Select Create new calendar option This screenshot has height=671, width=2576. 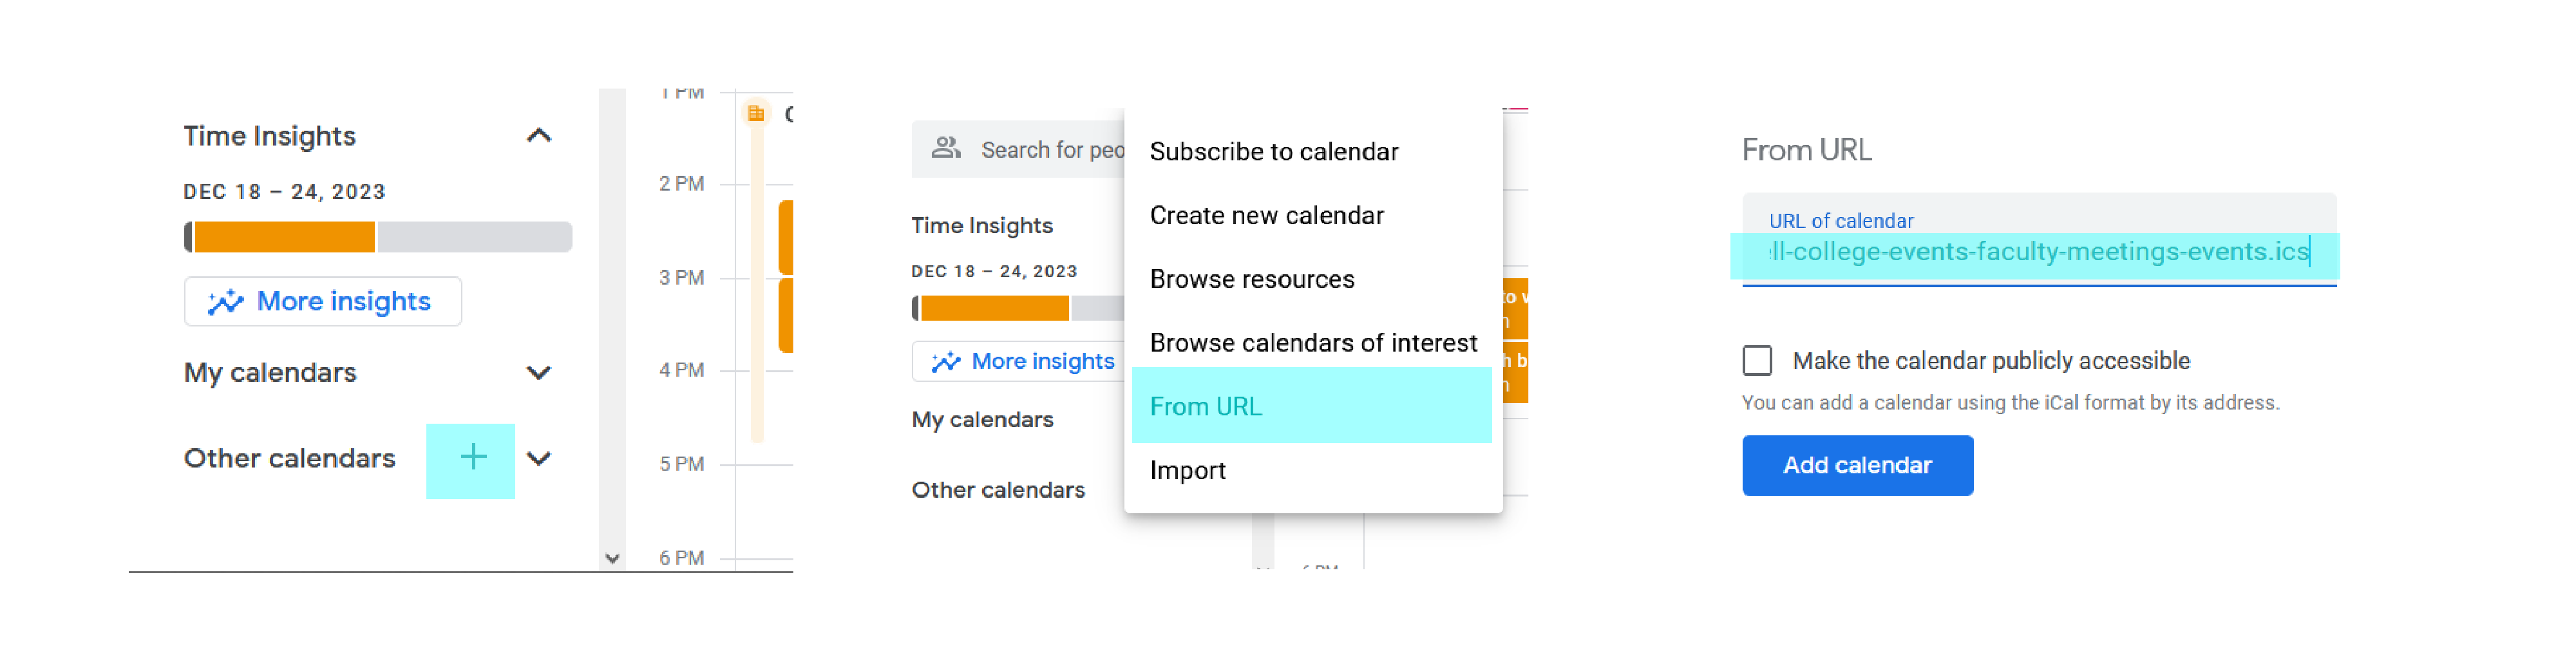[x=1266, y=216]
